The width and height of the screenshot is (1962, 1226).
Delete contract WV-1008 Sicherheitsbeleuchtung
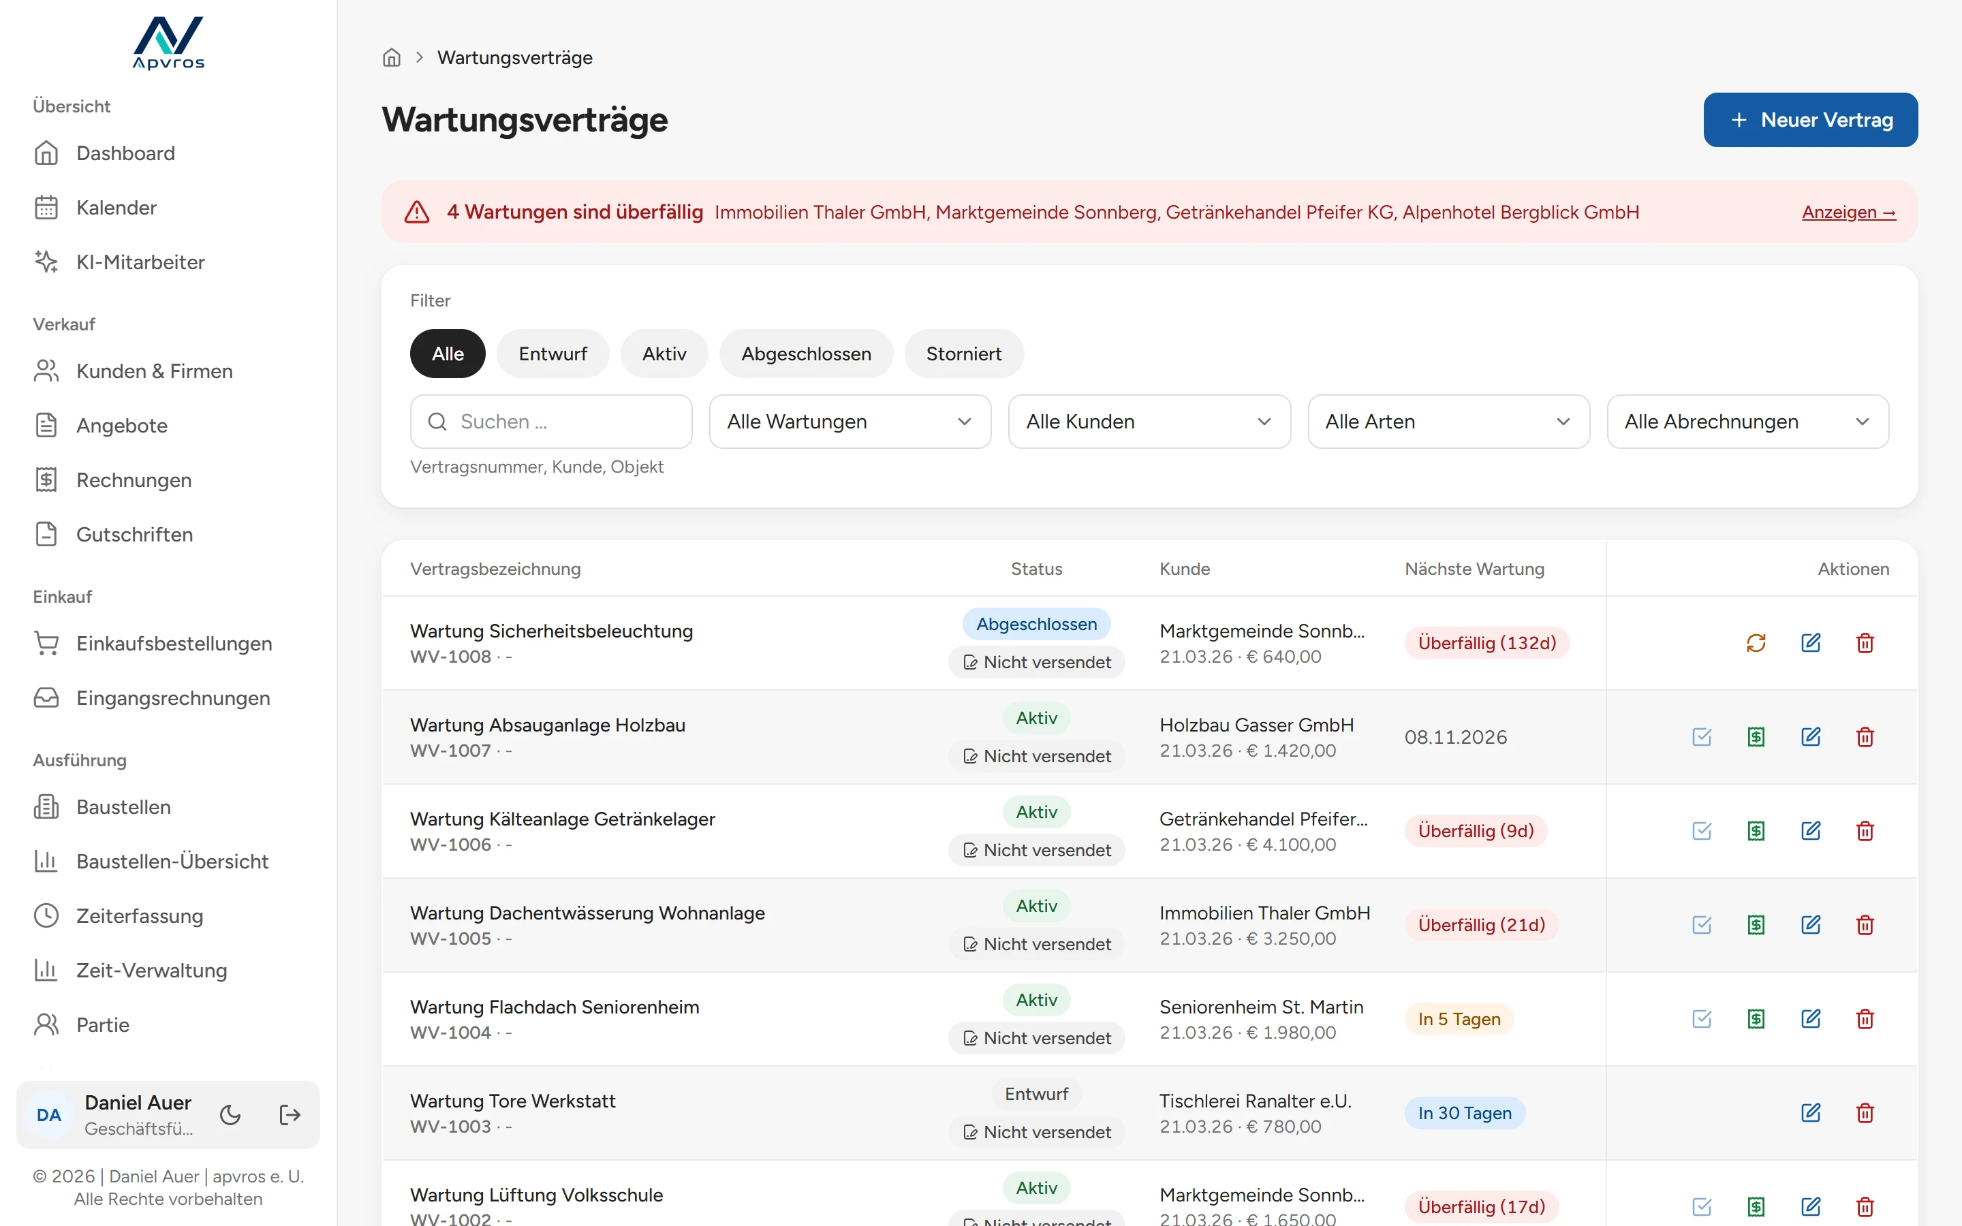point(1865,643)
